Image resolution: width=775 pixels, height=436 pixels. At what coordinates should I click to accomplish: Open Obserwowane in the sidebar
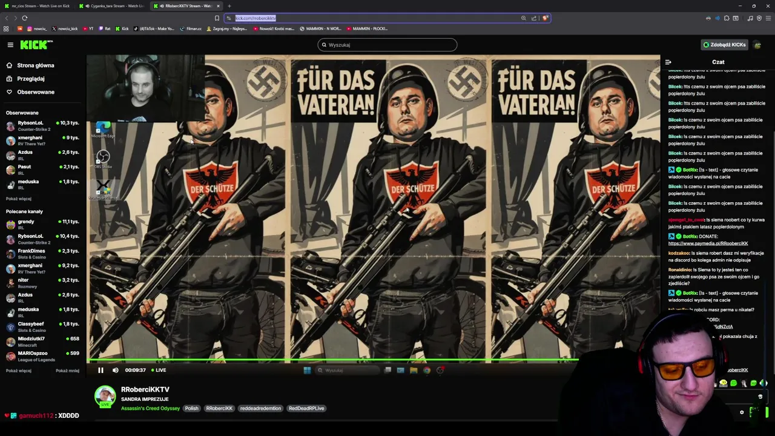(30, 92)
